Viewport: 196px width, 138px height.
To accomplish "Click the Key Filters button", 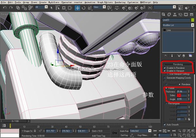I will click(143, 135).
